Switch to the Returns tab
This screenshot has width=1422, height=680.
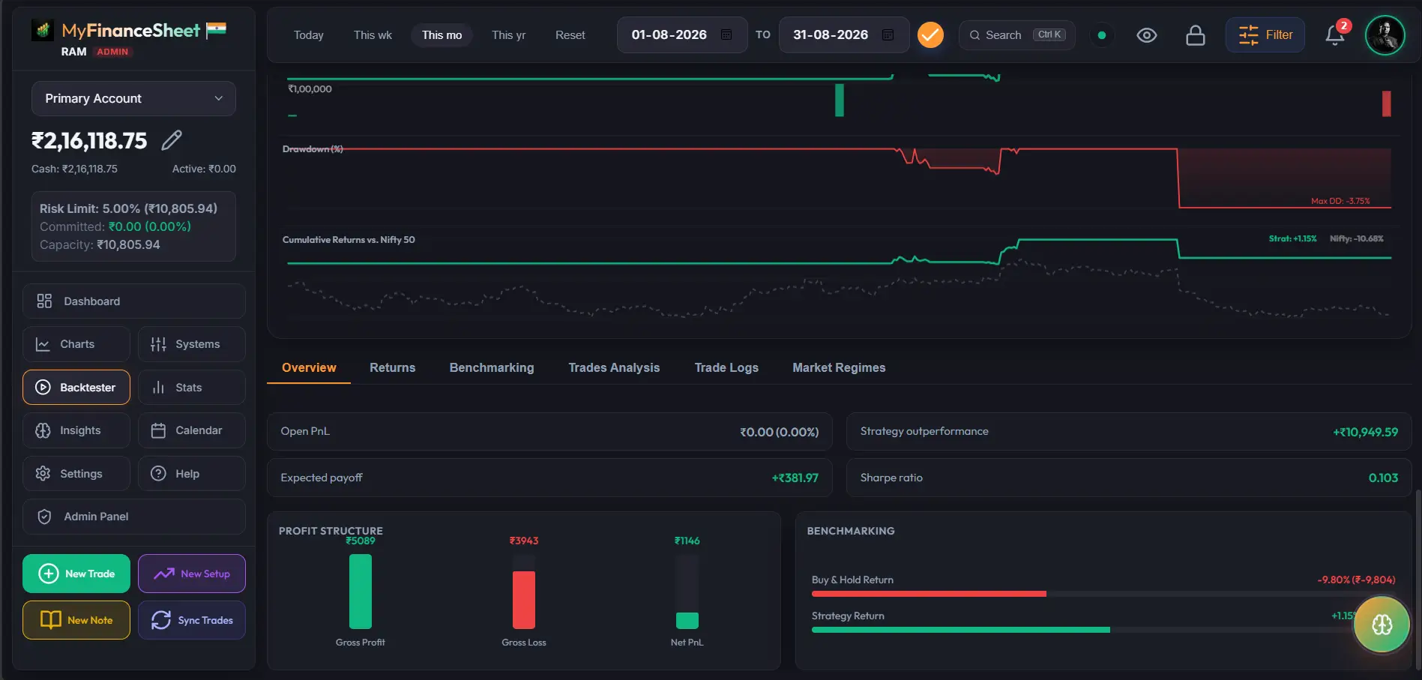392,367
